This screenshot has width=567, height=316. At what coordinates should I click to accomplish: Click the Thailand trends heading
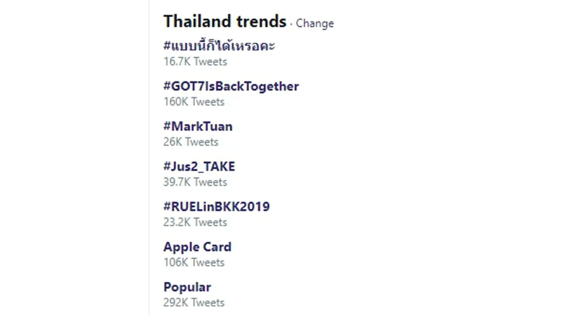point(225,21)
